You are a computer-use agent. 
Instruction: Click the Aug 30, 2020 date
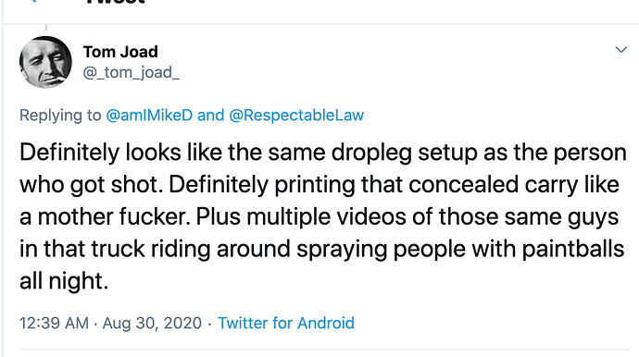pos(152,323)
